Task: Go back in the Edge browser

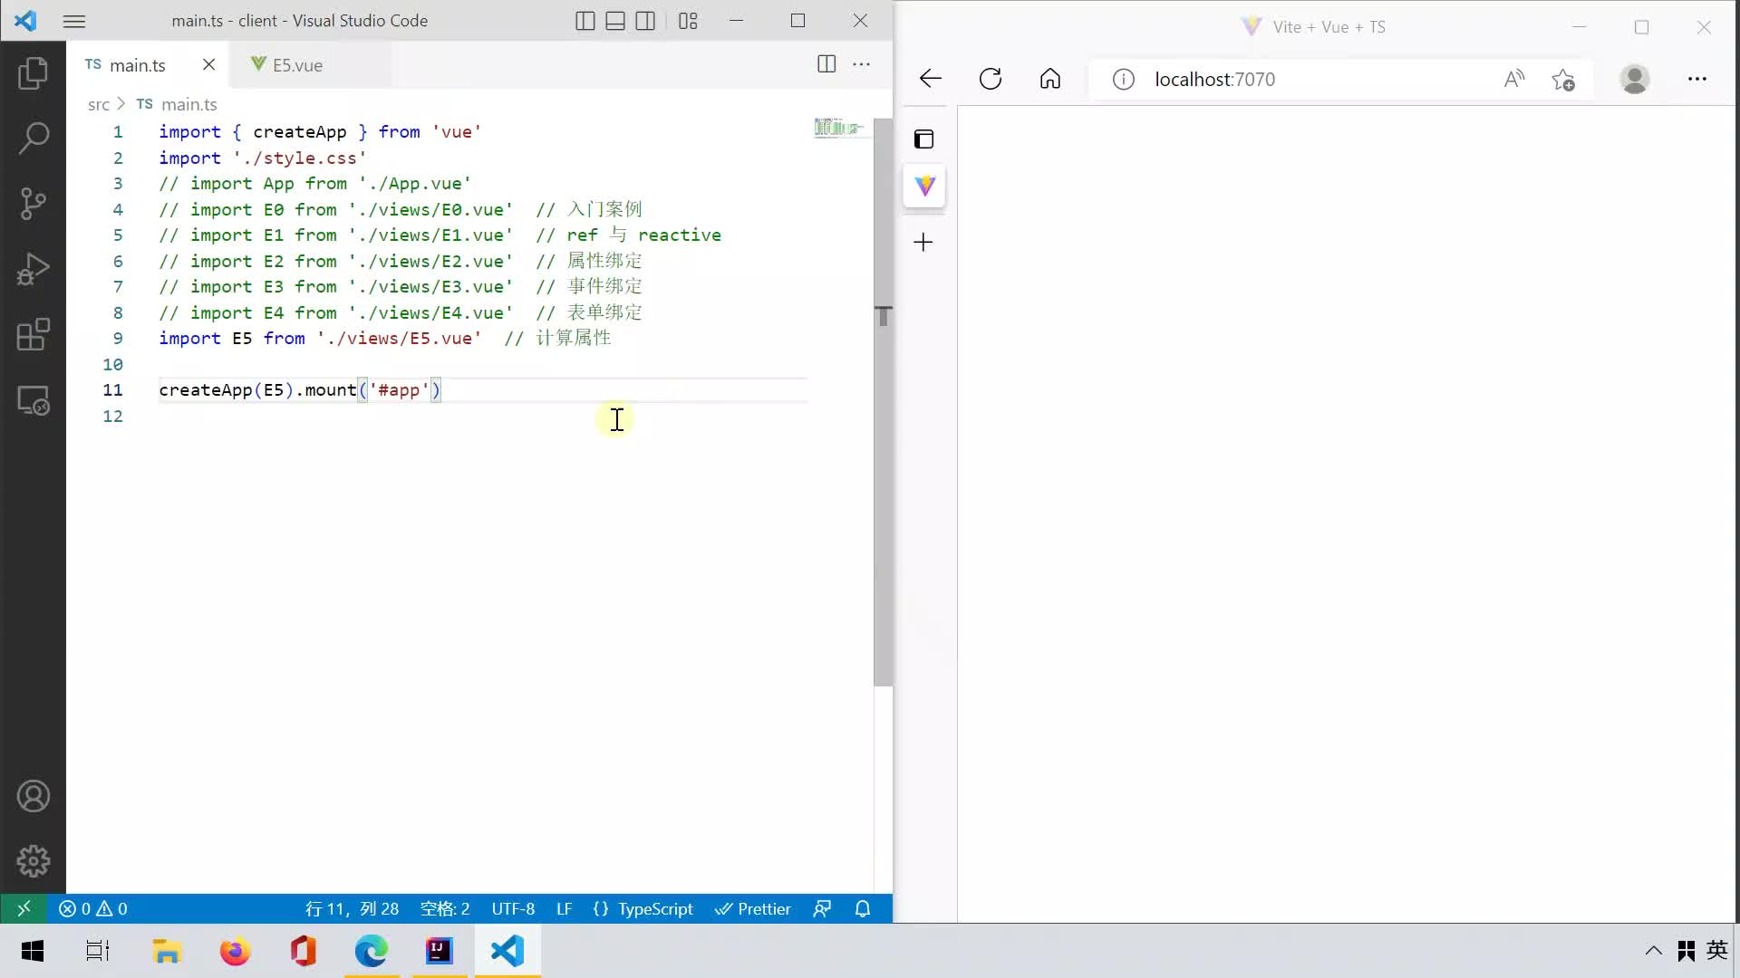Action: point(931,79)
